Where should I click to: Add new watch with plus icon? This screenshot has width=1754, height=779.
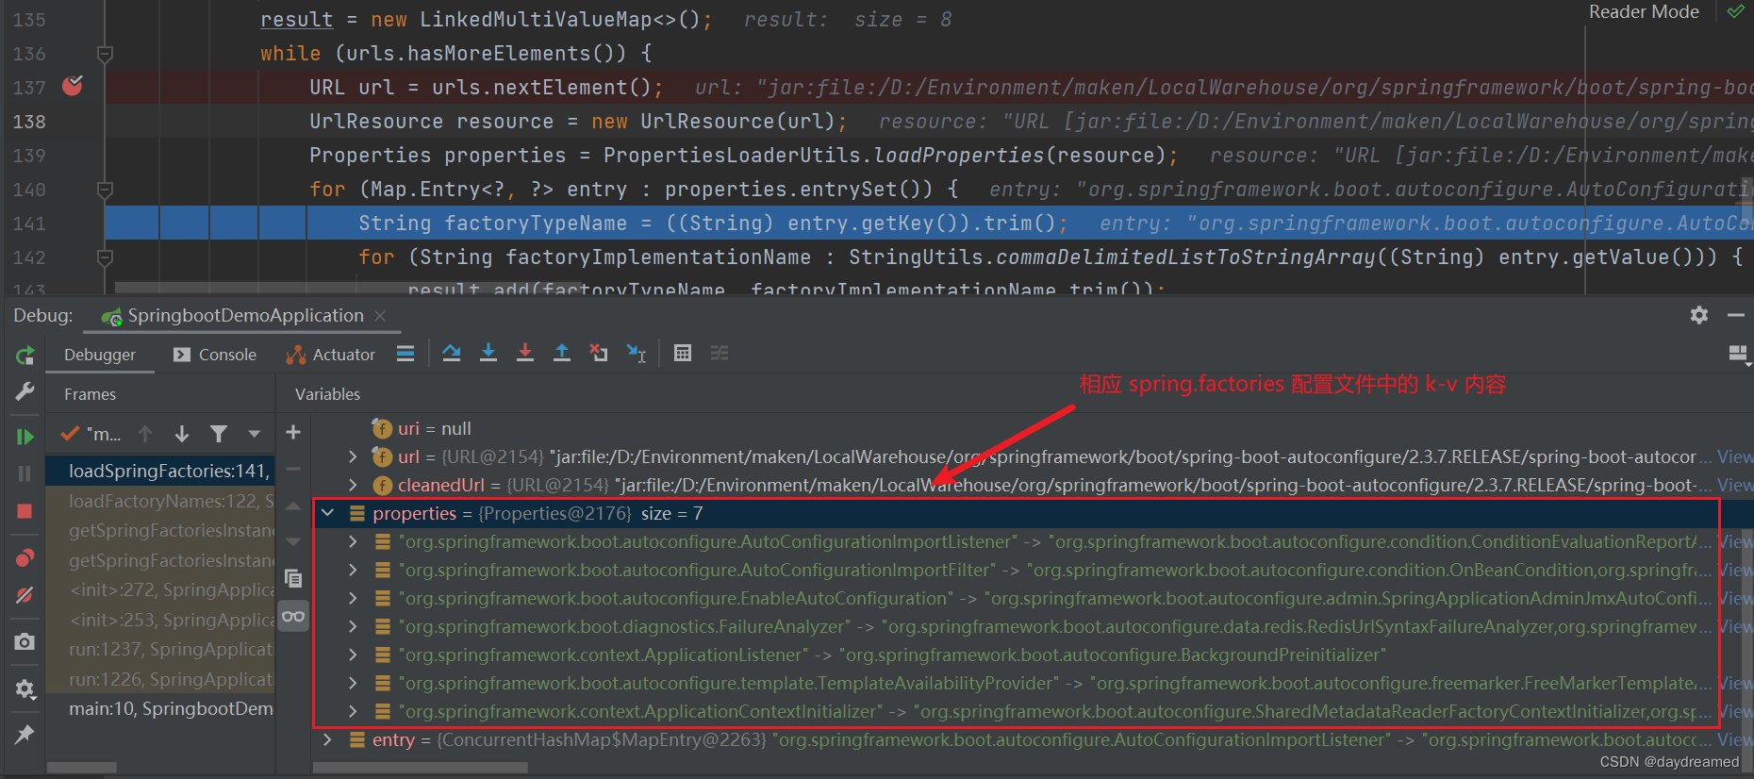[x=293, y=432]
